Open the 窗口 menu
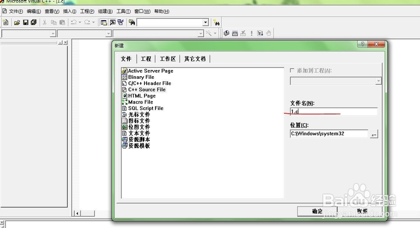The image size is (420, 228). 142,11
